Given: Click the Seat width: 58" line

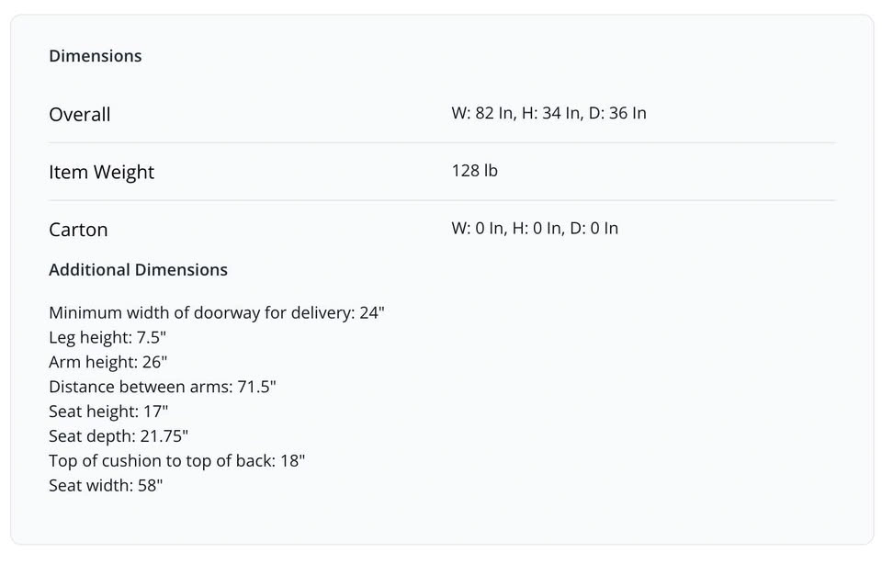Looking at the screenshot, I should (x=106, y=485).
